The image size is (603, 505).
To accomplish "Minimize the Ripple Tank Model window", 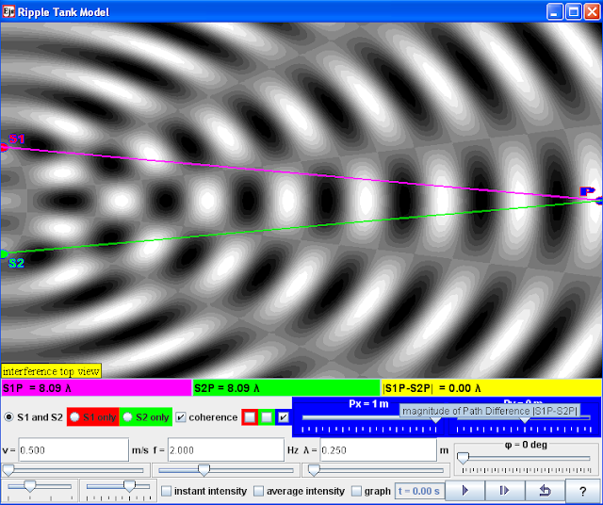I will pos(555,11).
